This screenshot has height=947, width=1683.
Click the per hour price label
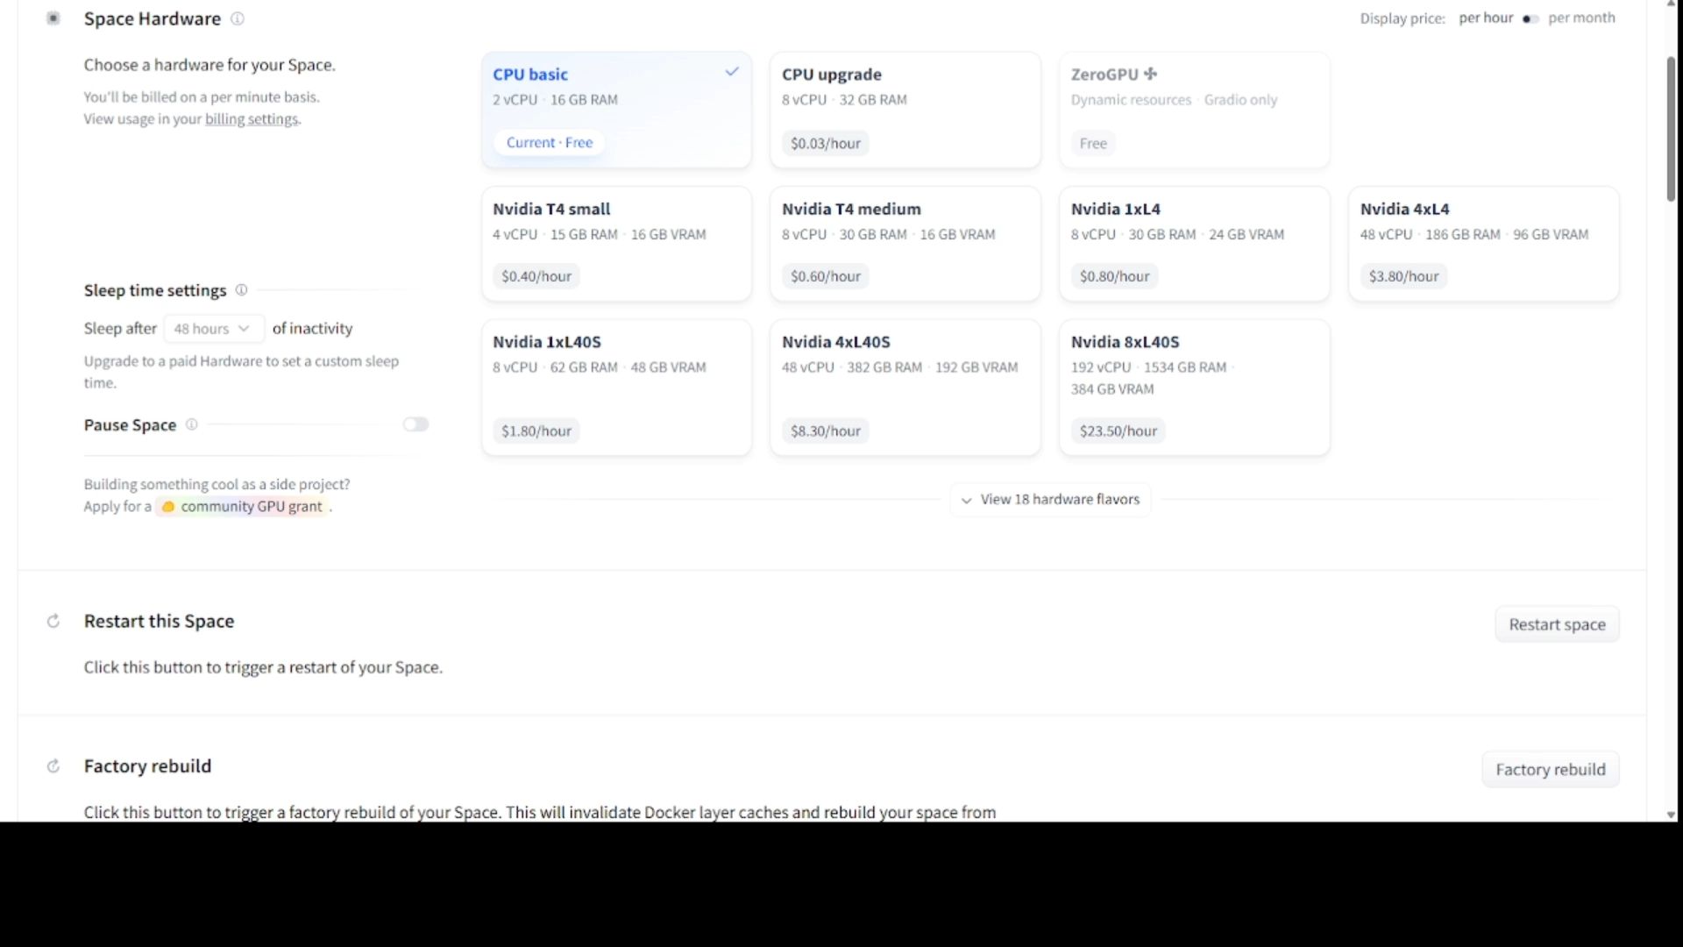[1486, 18]
